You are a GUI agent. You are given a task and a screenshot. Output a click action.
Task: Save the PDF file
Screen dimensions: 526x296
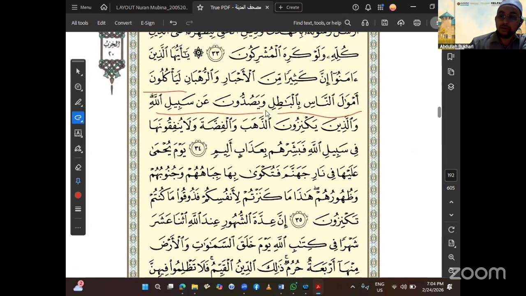385,23
